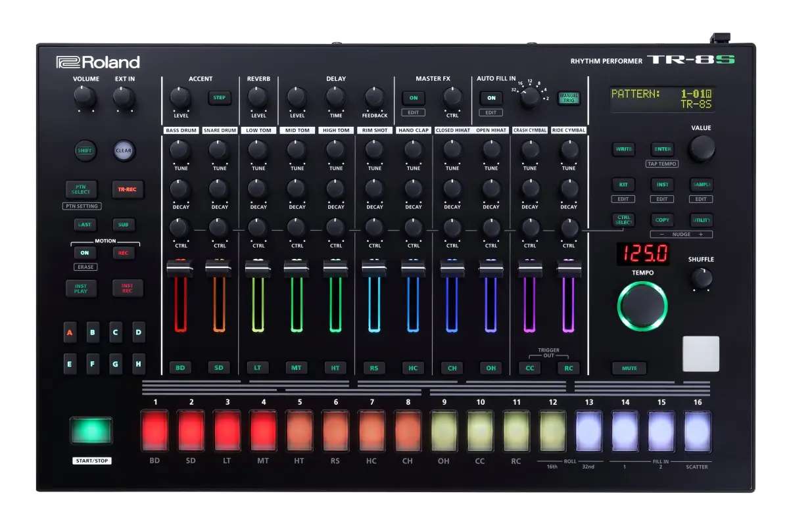Click the large TEMPO dial
789x525 pixels.
point(642,306)
